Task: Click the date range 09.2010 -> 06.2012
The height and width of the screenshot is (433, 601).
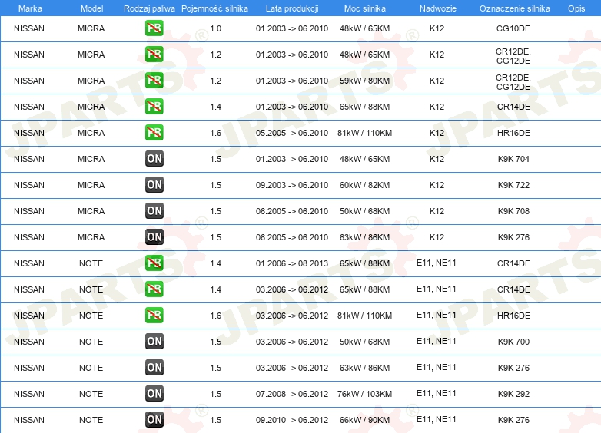Action: (x=292, y=420)
